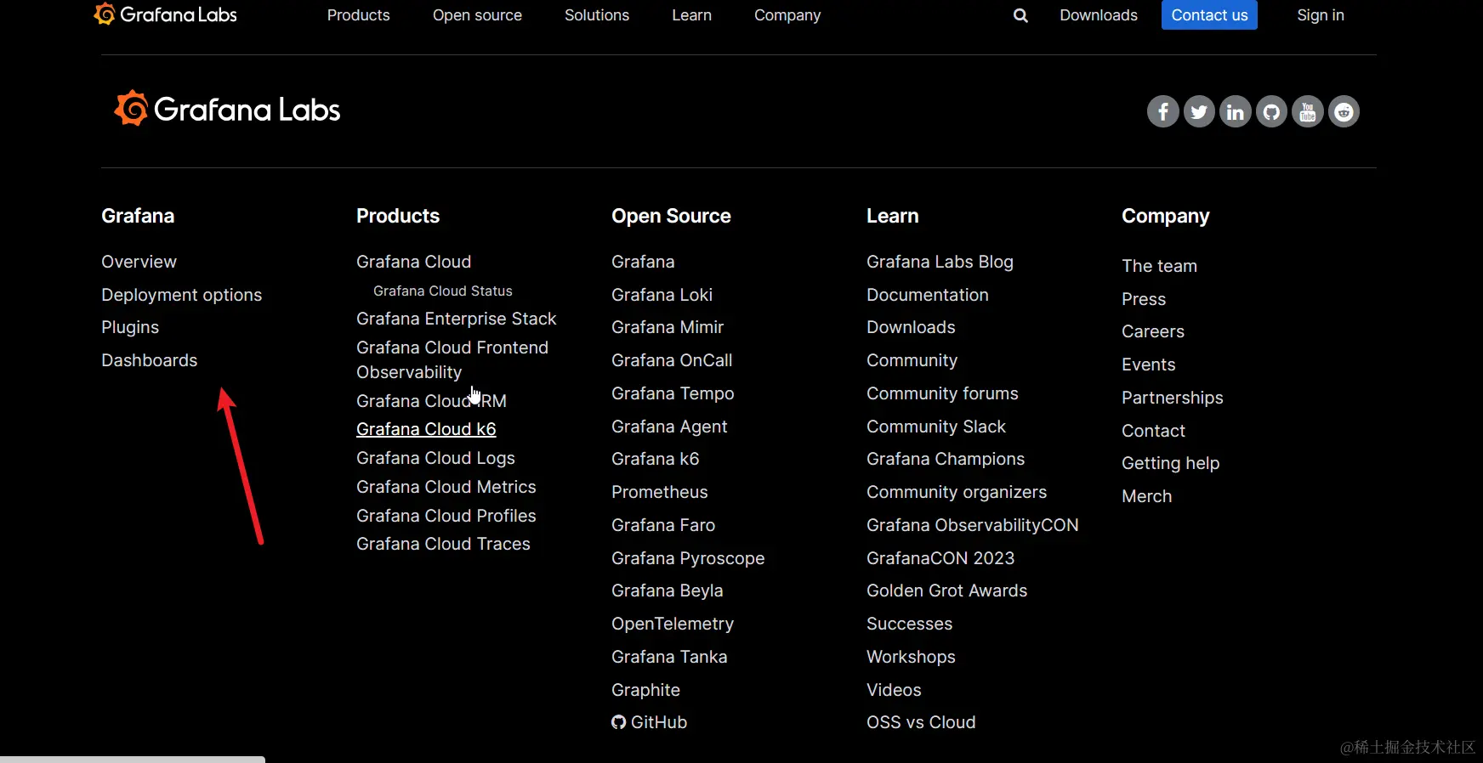Open the GitHub social icon in footer header
Image resolution: width=1483 pixels, height=763 pixels.
point(1271,111)
